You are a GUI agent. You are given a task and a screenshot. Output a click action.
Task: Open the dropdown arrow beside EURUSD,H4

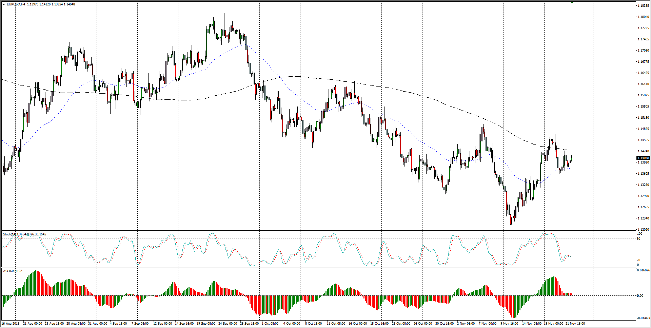(4, 4)
